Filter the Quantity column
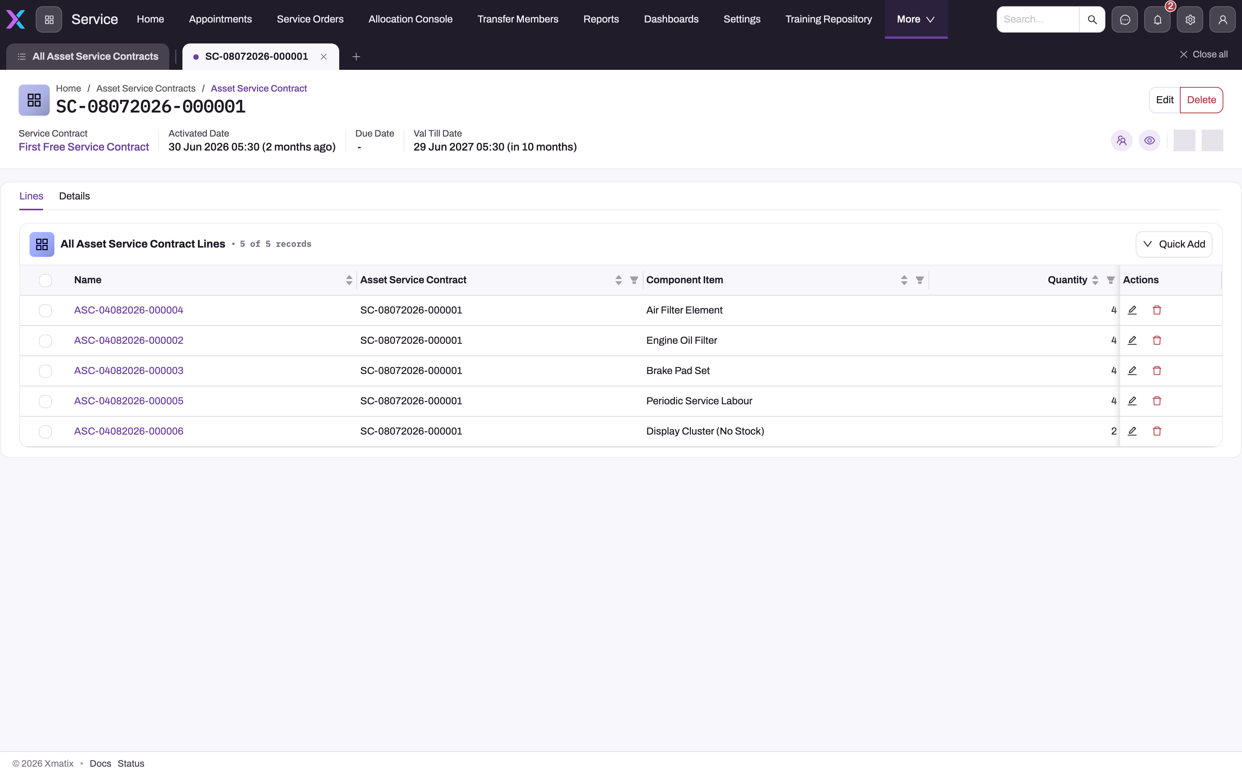This screenshot has width=1242, height=776. click(x=1110, y=280)
